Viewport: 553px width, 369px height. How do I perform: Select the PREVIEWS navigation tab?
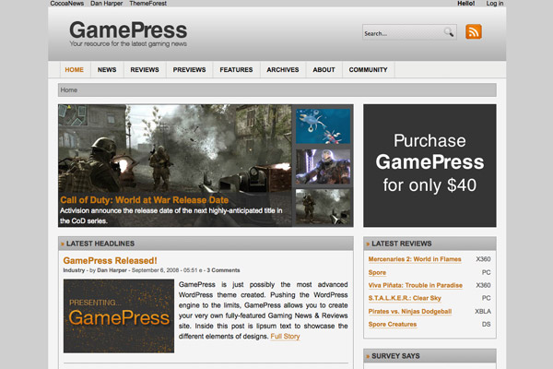[189, 70]
